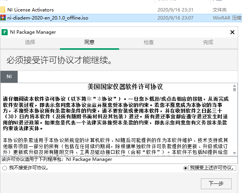The image size is (242, 193).
Task: Click date 2020/9/16 23:31 in Explorer
Action: [175, 10]
